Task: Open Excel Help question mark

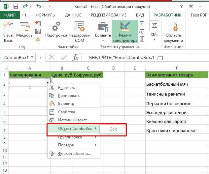Action: pyautogui.click(x=181, y=6)
